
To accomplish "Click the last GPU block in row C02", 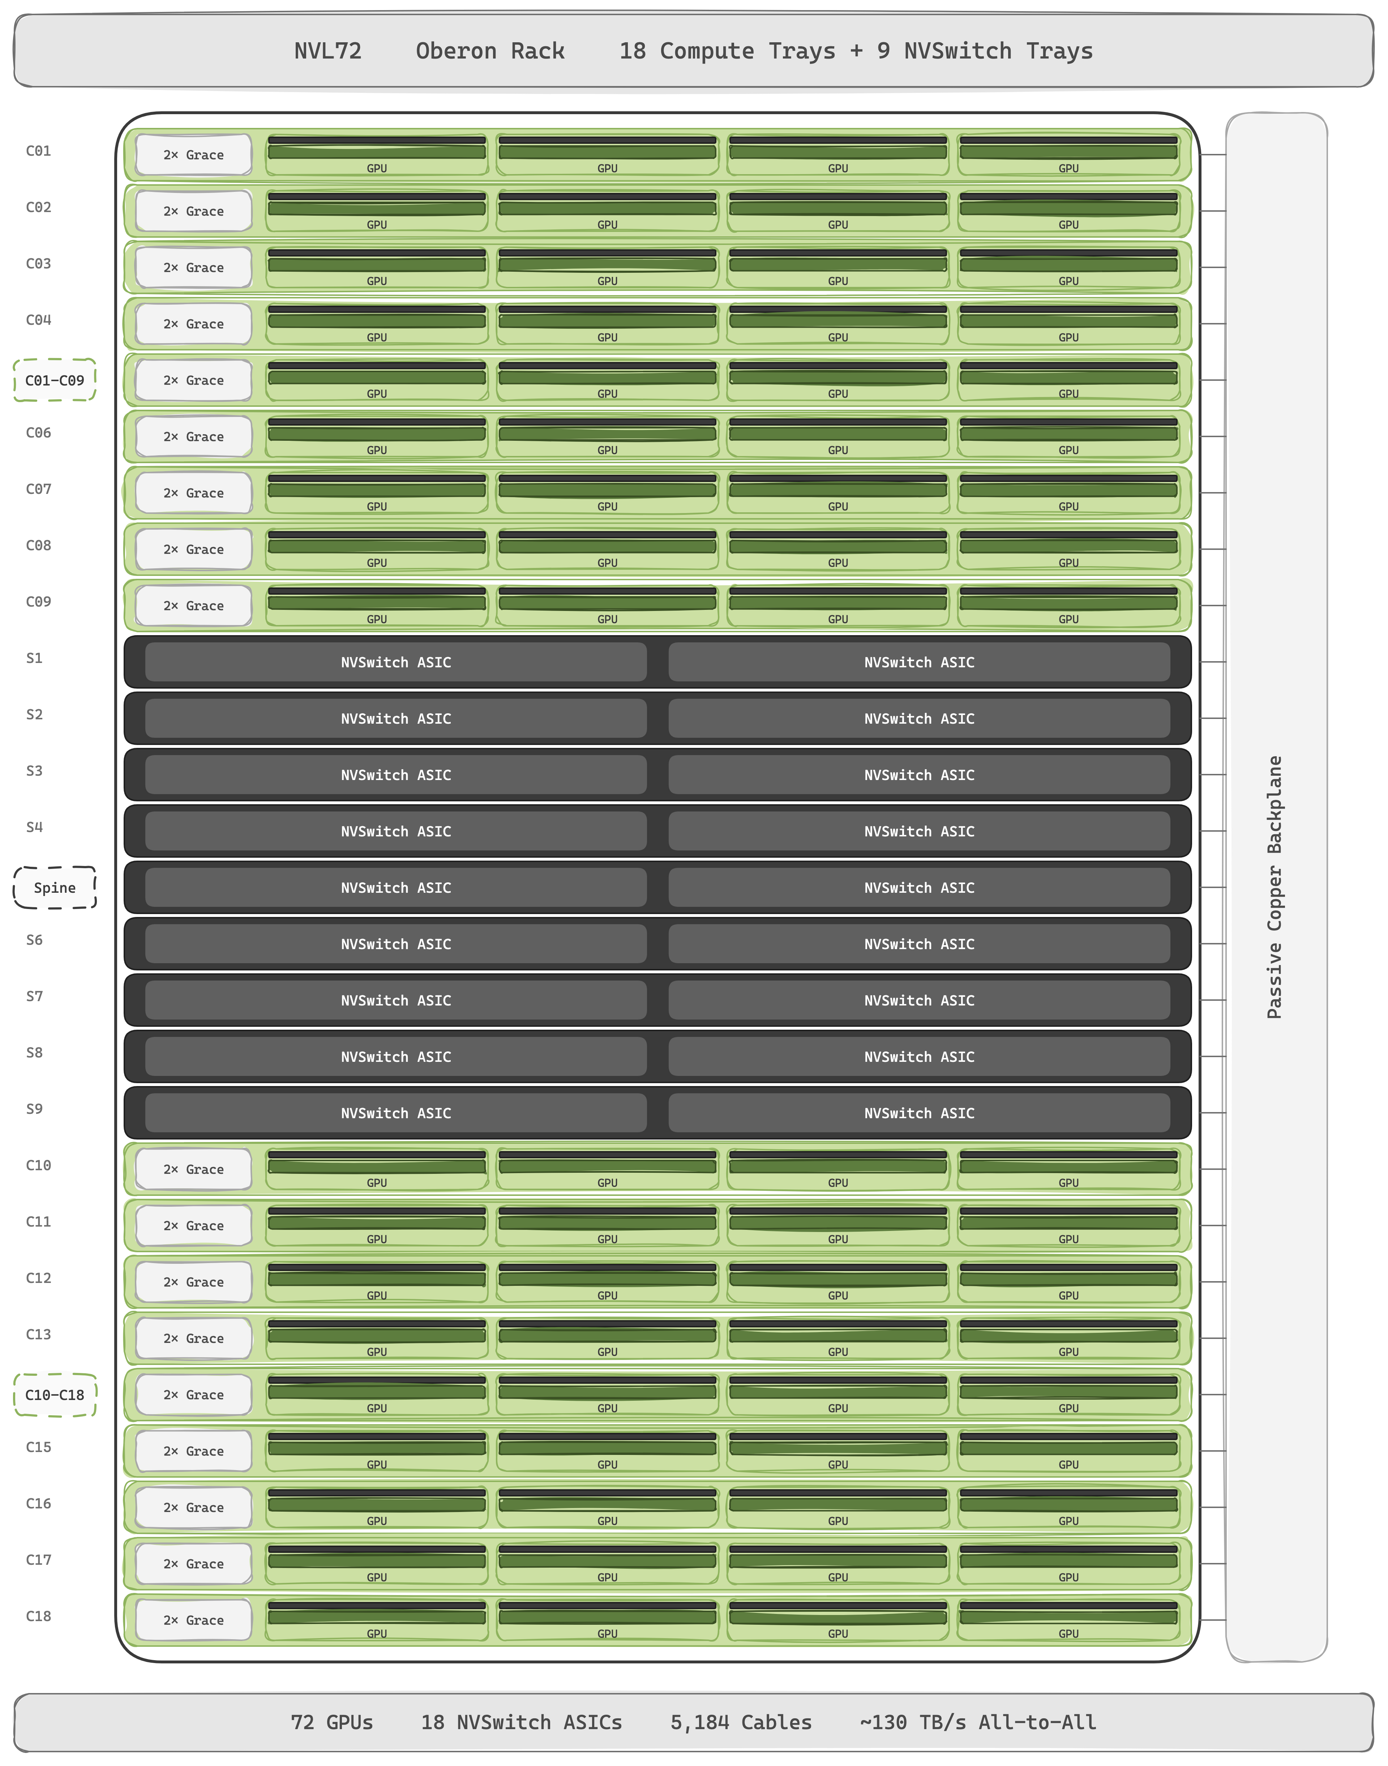I will pos(1068,211).
